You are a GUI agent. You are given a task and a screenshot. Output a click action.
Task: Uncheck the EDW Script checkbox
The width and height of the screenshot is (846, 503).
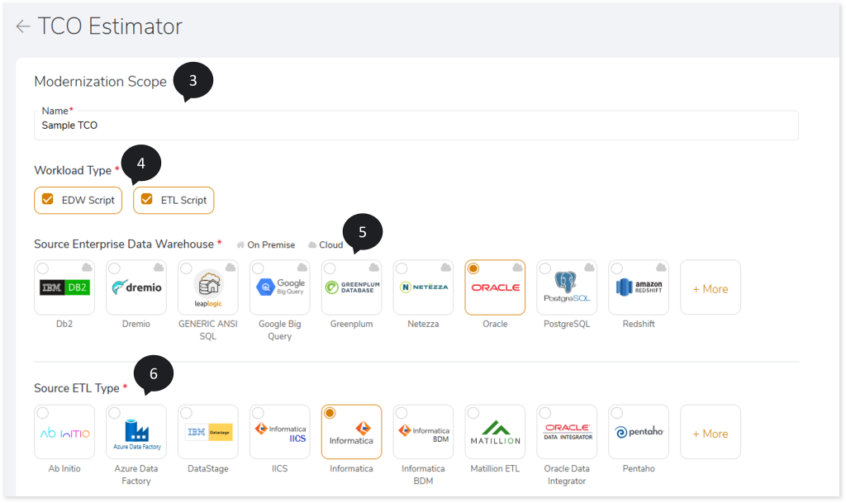click(48, 199)
